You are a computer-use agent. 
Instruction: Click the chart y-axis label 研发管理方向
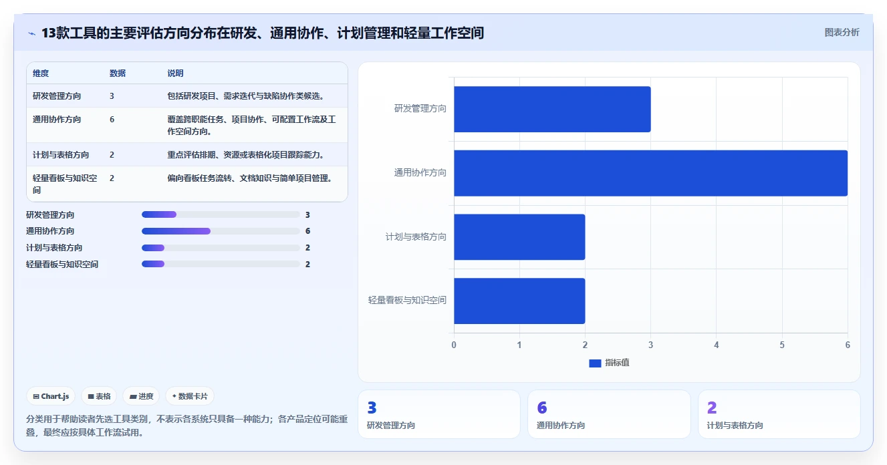click(420, 108)
